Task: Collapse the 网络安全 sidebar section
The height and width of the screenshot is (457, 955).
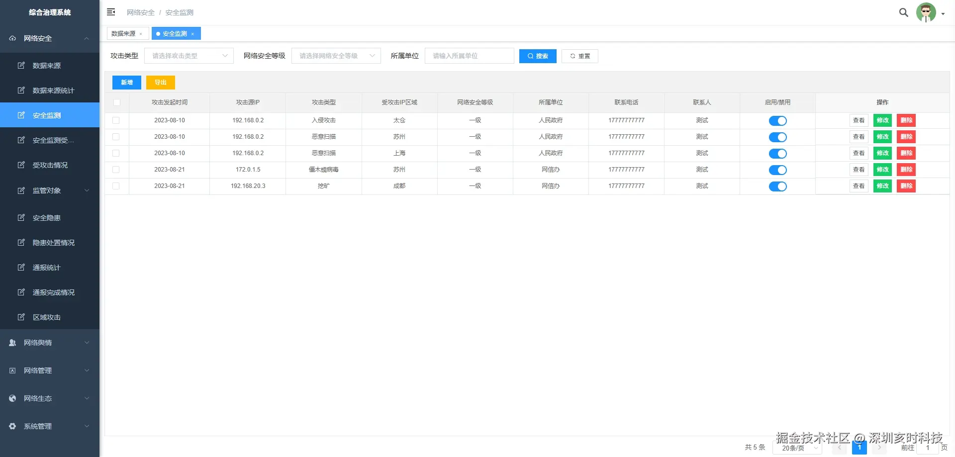Action: coord(87,38)
